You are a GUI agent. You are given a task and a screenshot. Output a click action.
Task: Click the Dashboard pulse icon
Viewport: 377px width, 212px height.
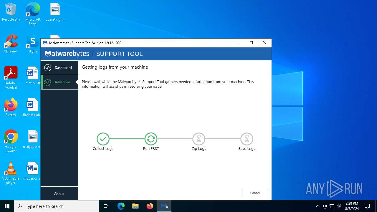tap(48, 68)
